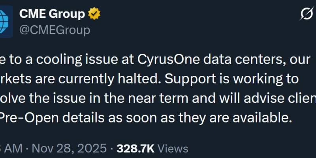Open the Grok explain icon
316x158 pixels.
307,15
